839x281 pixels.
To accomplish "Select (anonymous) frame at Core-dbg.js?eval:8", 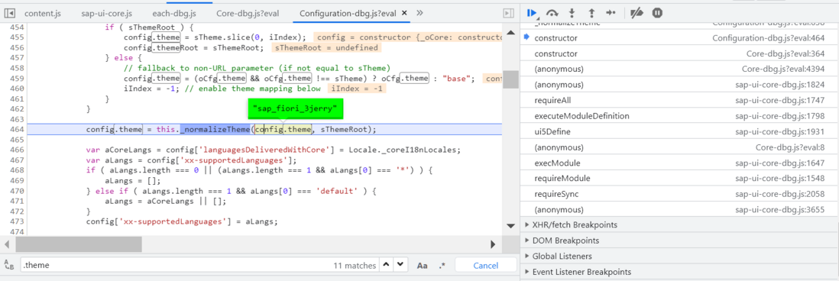I will (x=679, y=147).
